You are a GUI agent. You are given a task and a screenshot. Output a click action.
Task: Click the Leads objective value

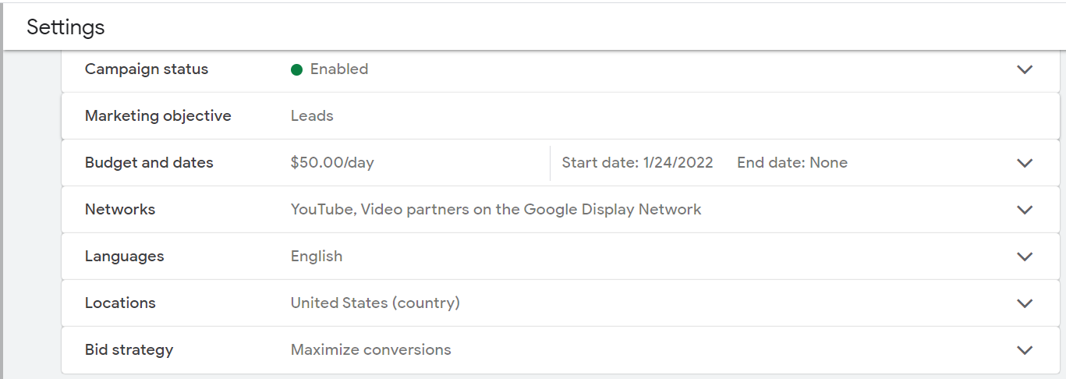[x=312, y=116]
